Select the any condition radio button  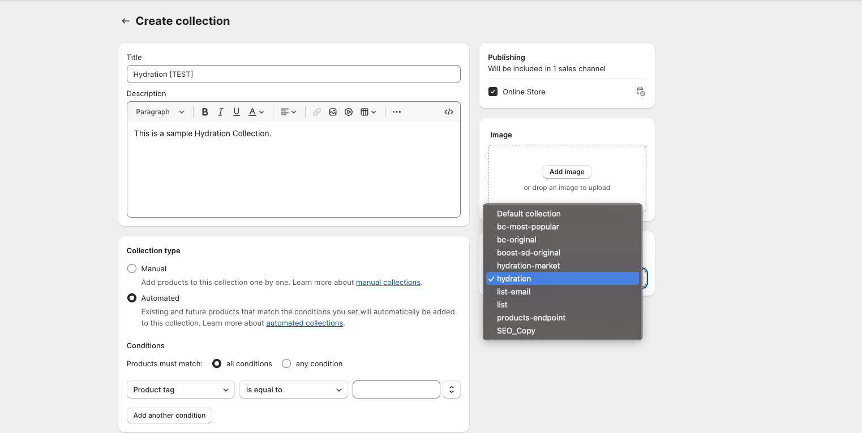286,363
